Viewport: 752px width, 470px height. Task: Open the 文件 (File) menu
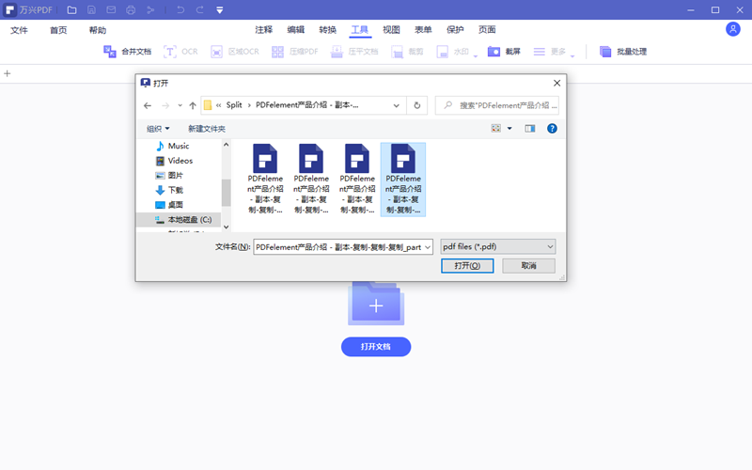tap(20, 30)
